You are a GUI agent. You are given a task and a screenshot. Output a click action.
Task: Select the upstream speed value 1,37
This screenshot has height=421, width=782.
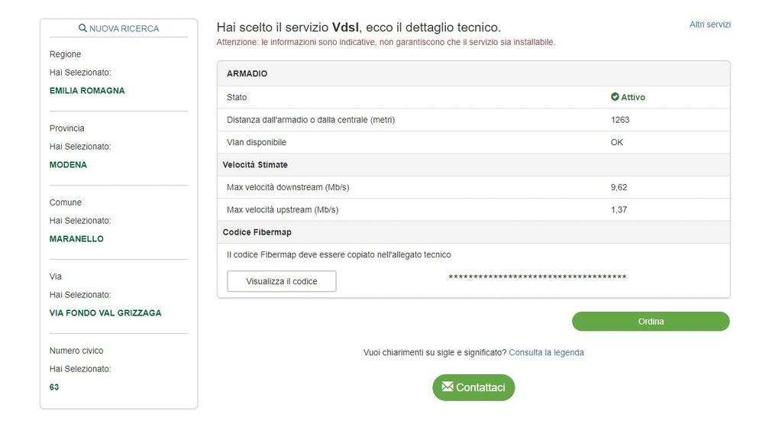619,209
